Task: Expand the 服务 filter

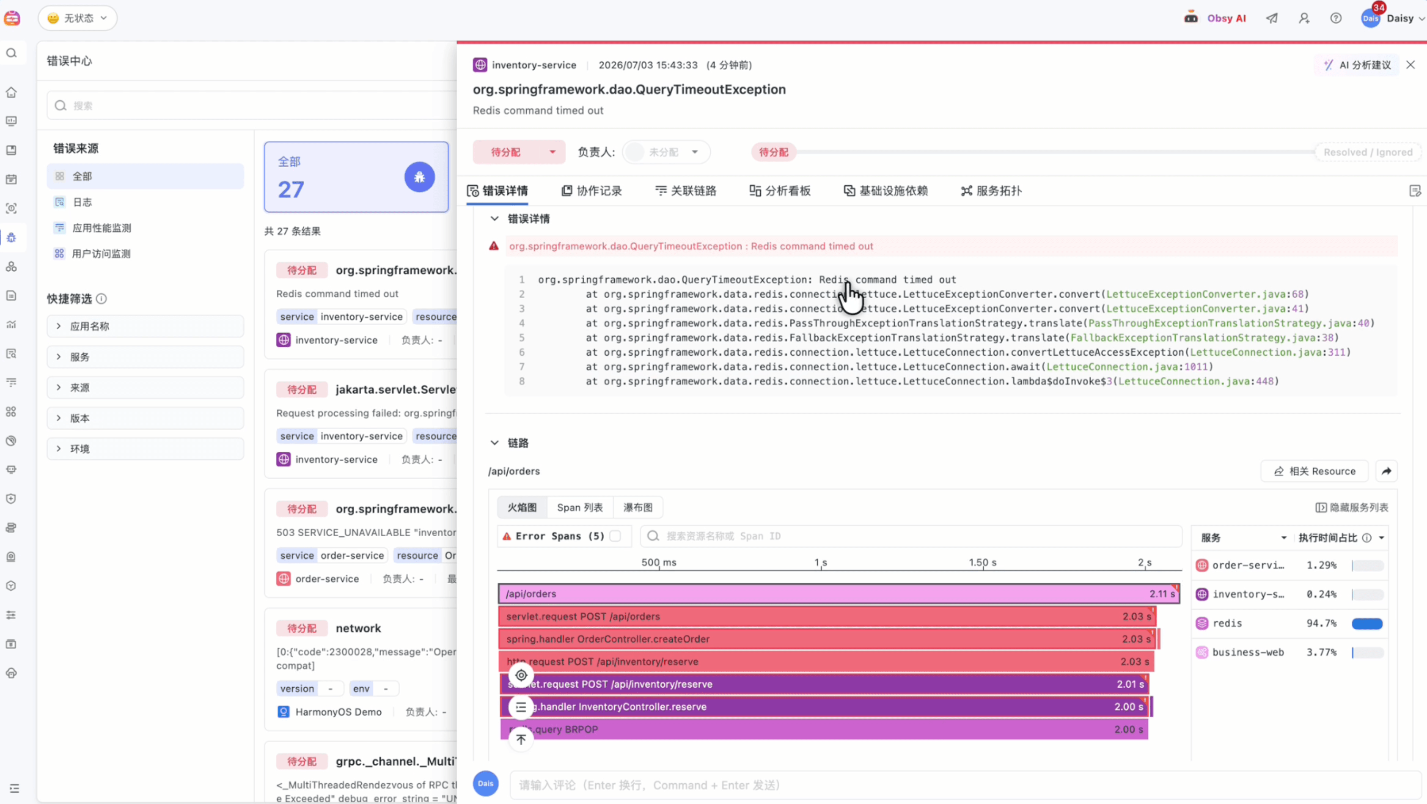Action: tap(145, 357)
